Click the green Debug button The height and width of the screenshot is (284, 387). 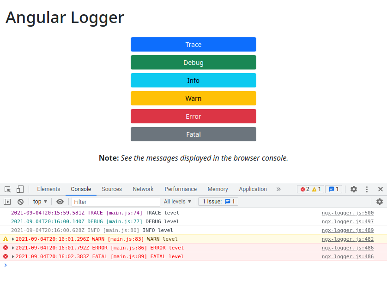pos(193,63)
